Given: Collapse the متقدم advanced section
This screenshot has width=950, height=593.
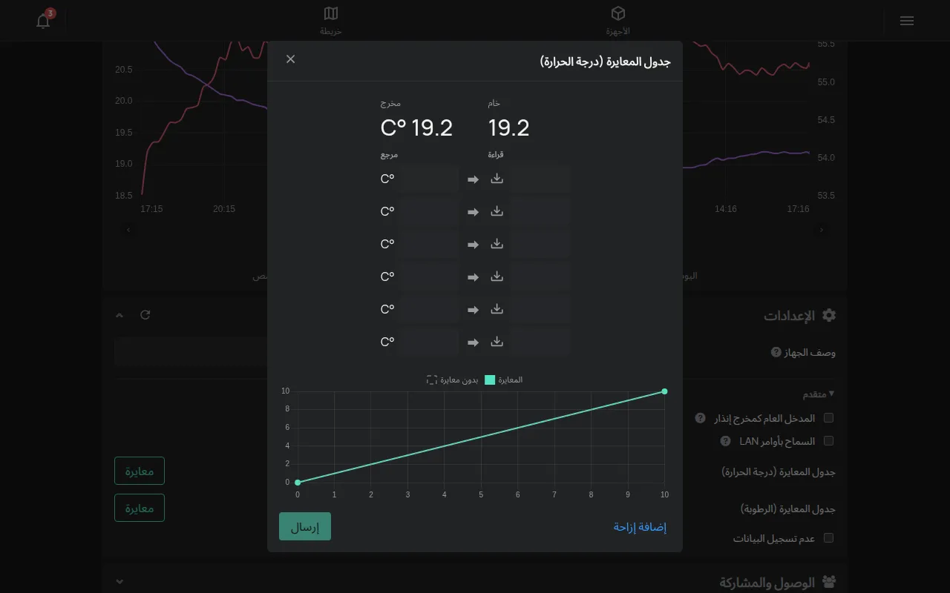Looking at the screenshot, I should tap(819, 394).
